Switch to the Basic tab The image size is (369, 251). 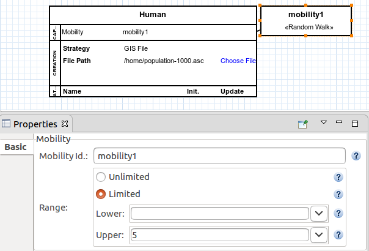pyautogui.click(x=15, y=147)
